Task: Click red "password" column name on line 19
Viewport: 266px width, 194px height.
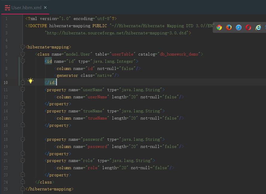Action: (97, 146)
